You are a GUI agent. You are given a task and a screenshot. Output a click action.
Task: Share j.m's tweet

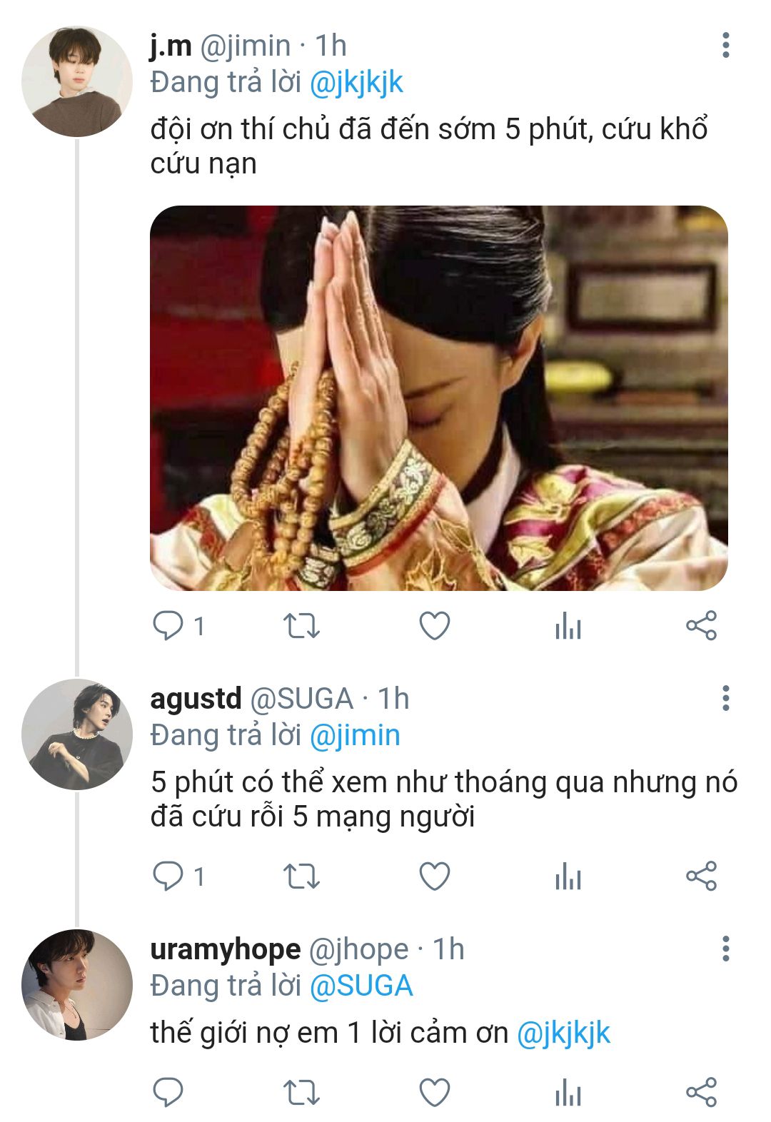coord(701,627)
